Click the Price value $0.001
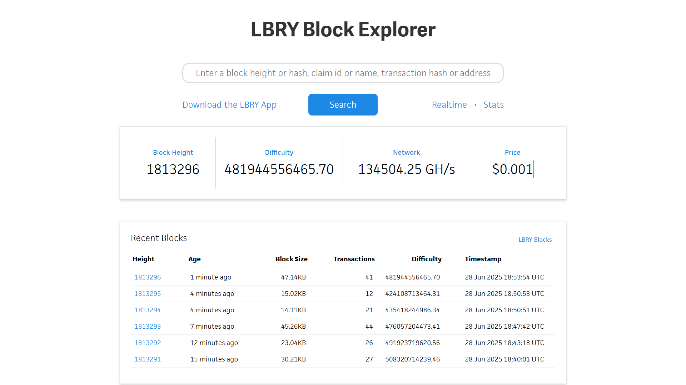The width and height of the screenshot is (686, 385). coord(512,169)
